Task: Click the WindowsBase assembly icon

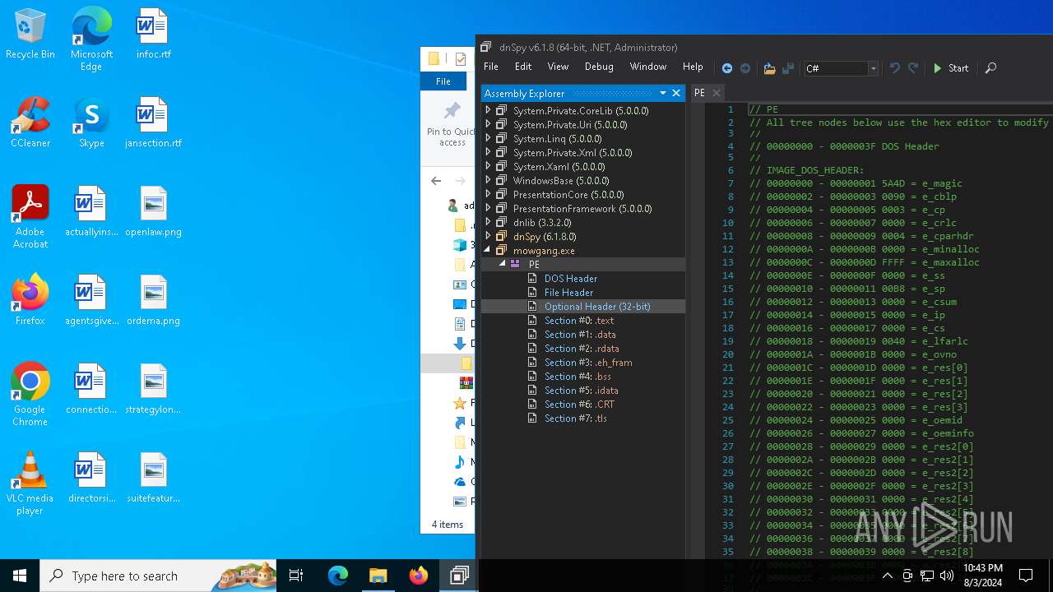Action: [x=501, y=180]
